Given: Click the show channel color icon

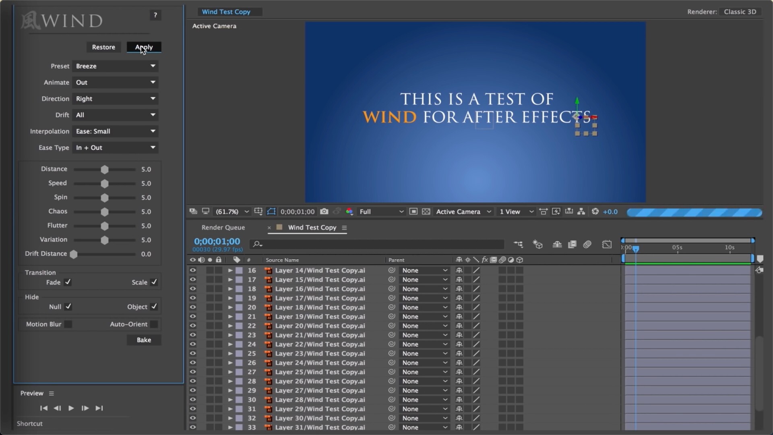Looking at the screenshot, I should tap(349, 211).
